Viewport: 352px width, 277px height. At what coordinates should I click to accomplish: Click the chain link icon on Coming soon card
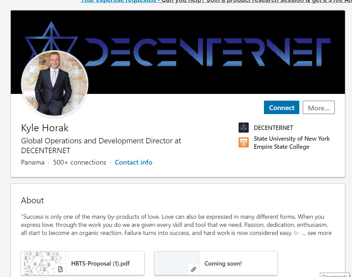pos(193,269)
